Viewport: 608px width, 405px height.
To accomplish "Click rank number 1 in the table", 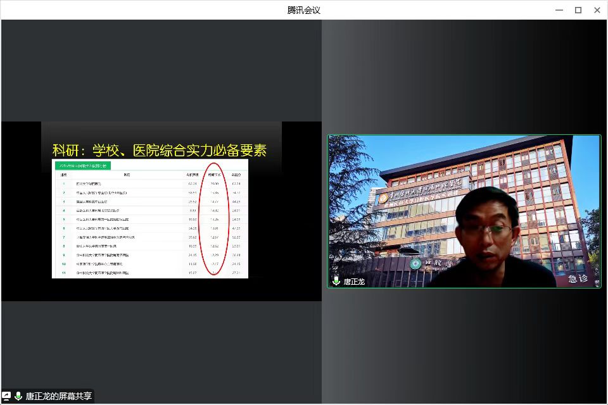I will coord(63,184).
